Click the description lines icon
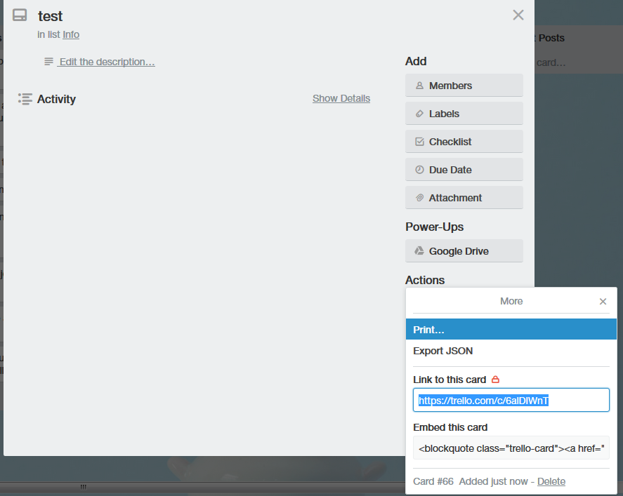 tap(48, 62)
